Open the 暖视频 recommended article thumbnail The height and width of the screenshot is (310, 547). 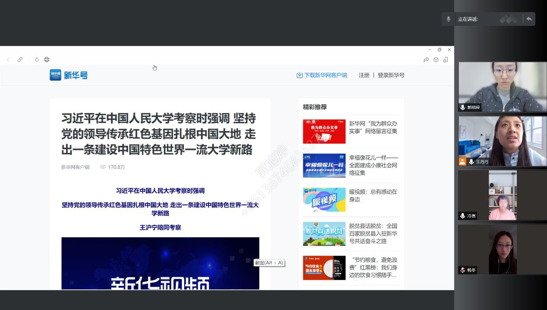(x=324, y=200)
